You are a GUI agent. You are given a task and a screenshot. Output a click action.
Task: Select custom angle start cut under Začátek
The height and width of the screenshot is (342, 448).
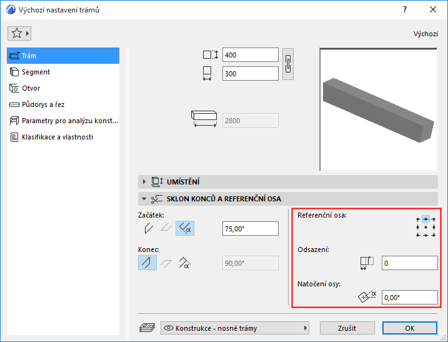point(185,228)
